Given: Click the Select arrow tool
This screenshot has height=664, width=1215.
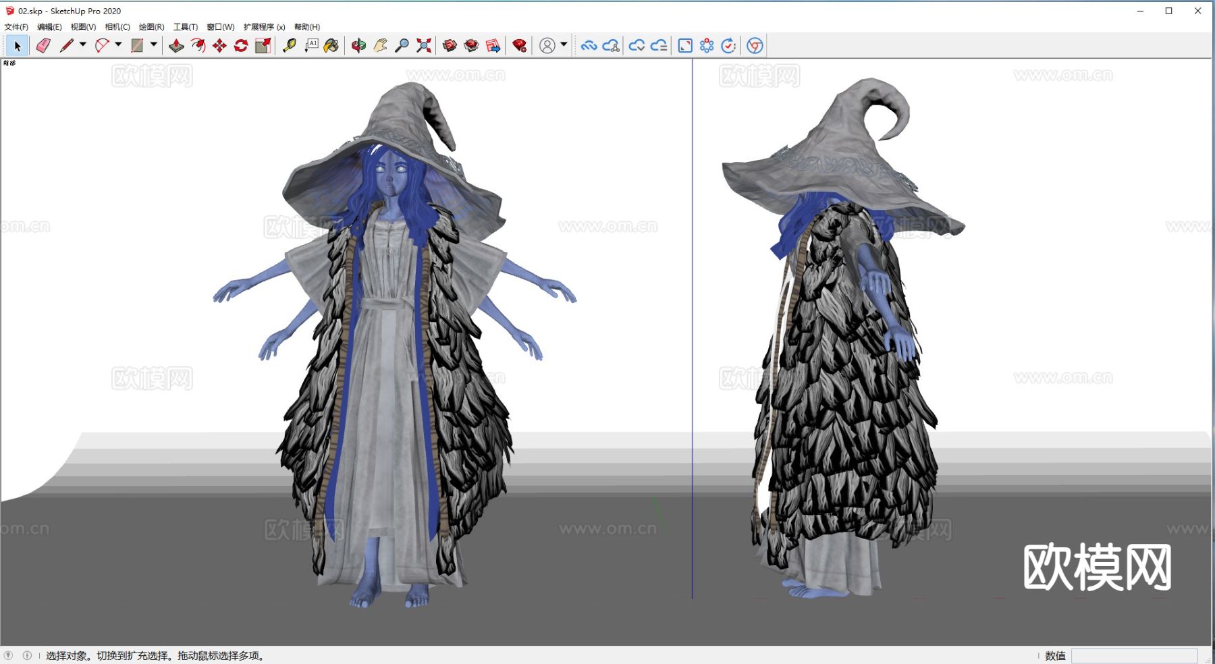Looking at the screenshot, I should [x=18, y=45].
